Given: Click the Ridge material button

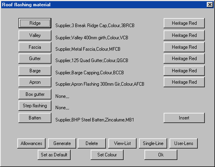Looking at the screenshot, I should coord(35,23).
